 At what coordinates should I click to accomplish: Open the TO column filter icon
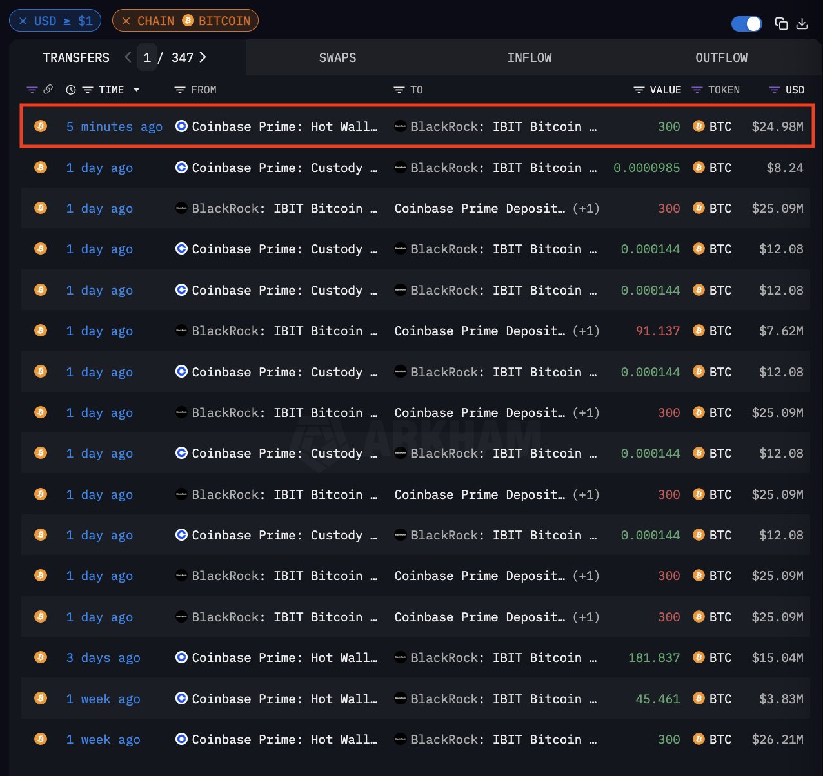click(x=399, y=90)
